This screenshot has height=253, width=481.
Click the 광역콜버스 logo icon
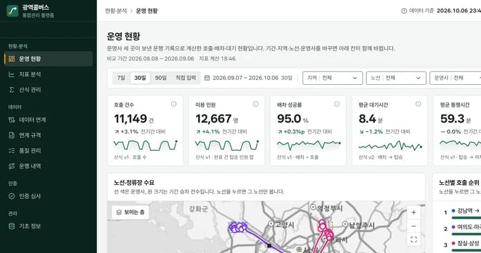coord(13,11)
